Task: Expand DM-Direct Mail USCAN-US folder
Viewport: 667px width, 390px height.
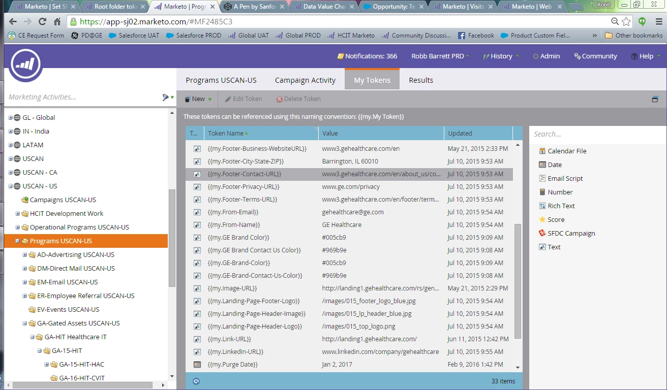Action: (x=24, y=268)
